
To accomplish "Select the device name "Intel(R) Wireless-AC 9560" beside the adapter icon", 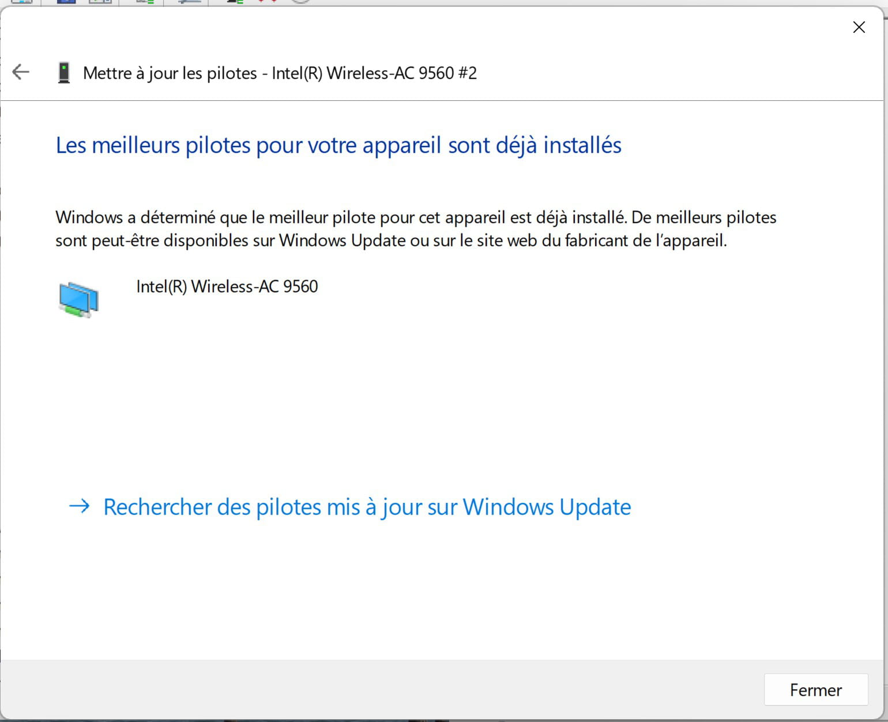I will pyautogui.click(x=227, y=287).
